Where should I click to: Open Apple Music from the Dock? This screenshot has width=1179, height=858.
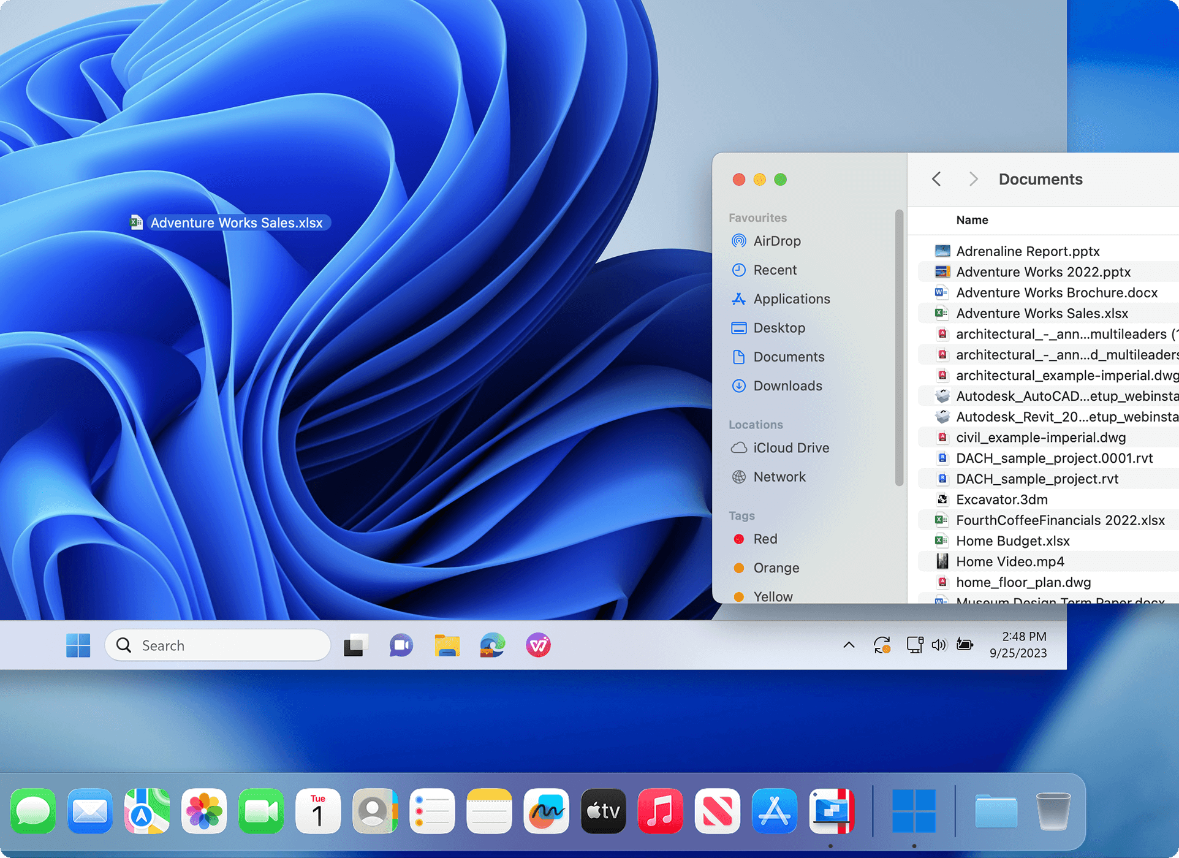660,811
